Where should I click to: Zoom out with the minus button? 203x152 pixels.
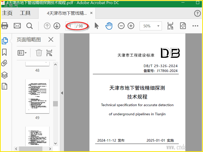coord(121,26)
